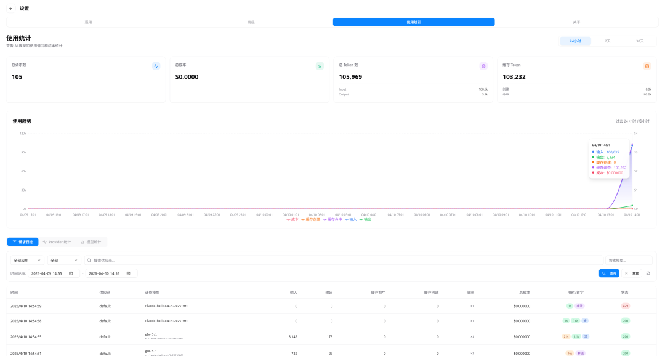Show the 模型统计 tab
Image resolution: width=665 pixels, height=356 pixels.
click(x=91, y=242)
